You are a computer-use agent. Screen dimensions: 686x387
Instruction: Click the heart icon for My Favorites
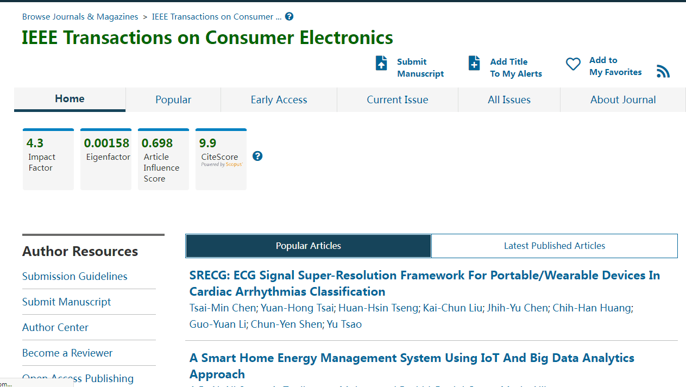pos(573,64)
